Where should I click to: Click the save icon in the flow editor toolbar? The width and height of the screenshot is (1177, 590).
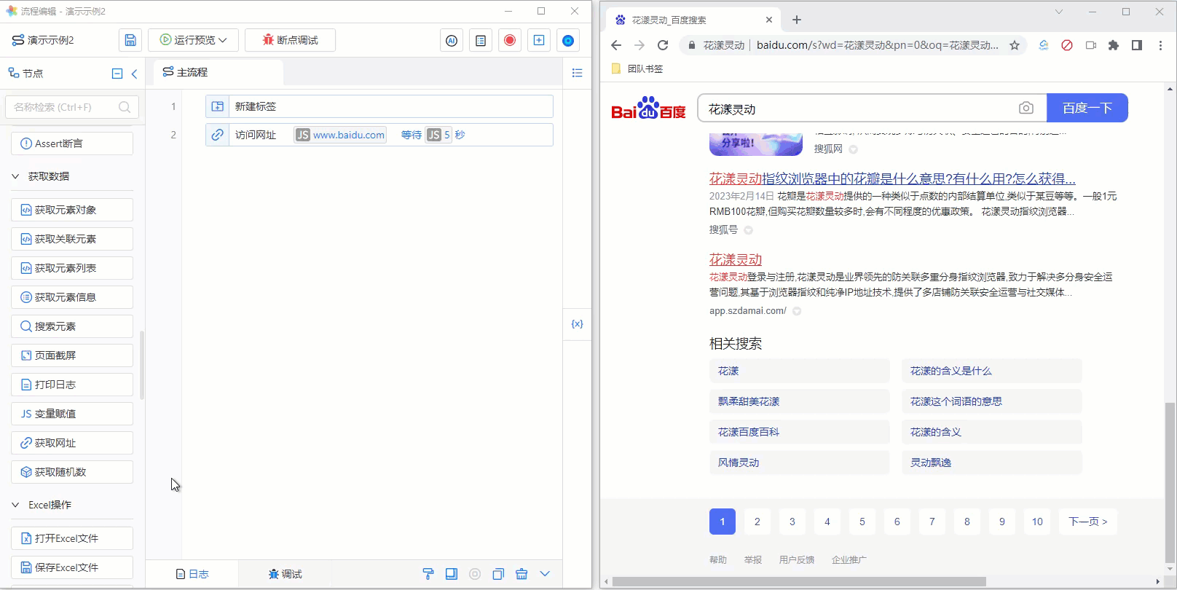[130, 40]
